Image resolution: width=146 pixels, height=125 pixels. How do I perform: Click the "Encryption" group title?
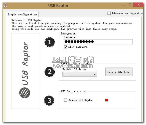tap(68, 33)
